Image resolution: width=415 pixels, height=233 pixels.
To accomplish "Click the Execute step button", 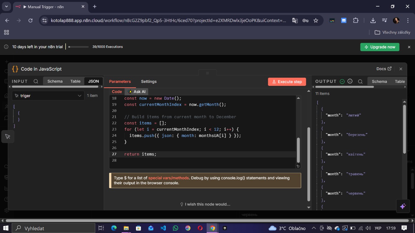I will [x=287, y=82].
